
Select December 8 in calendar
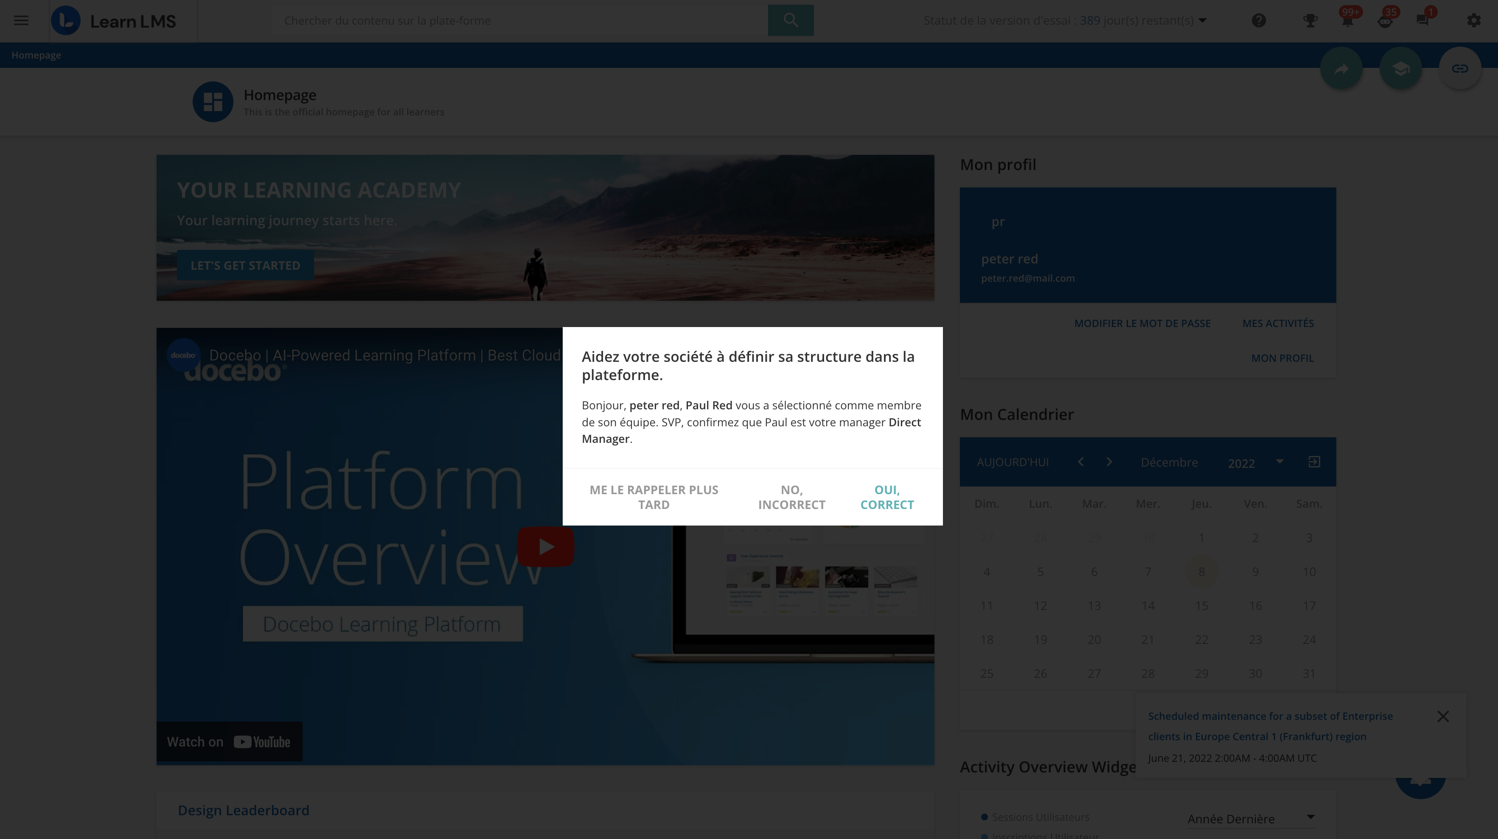click(x=1201, y=571)
